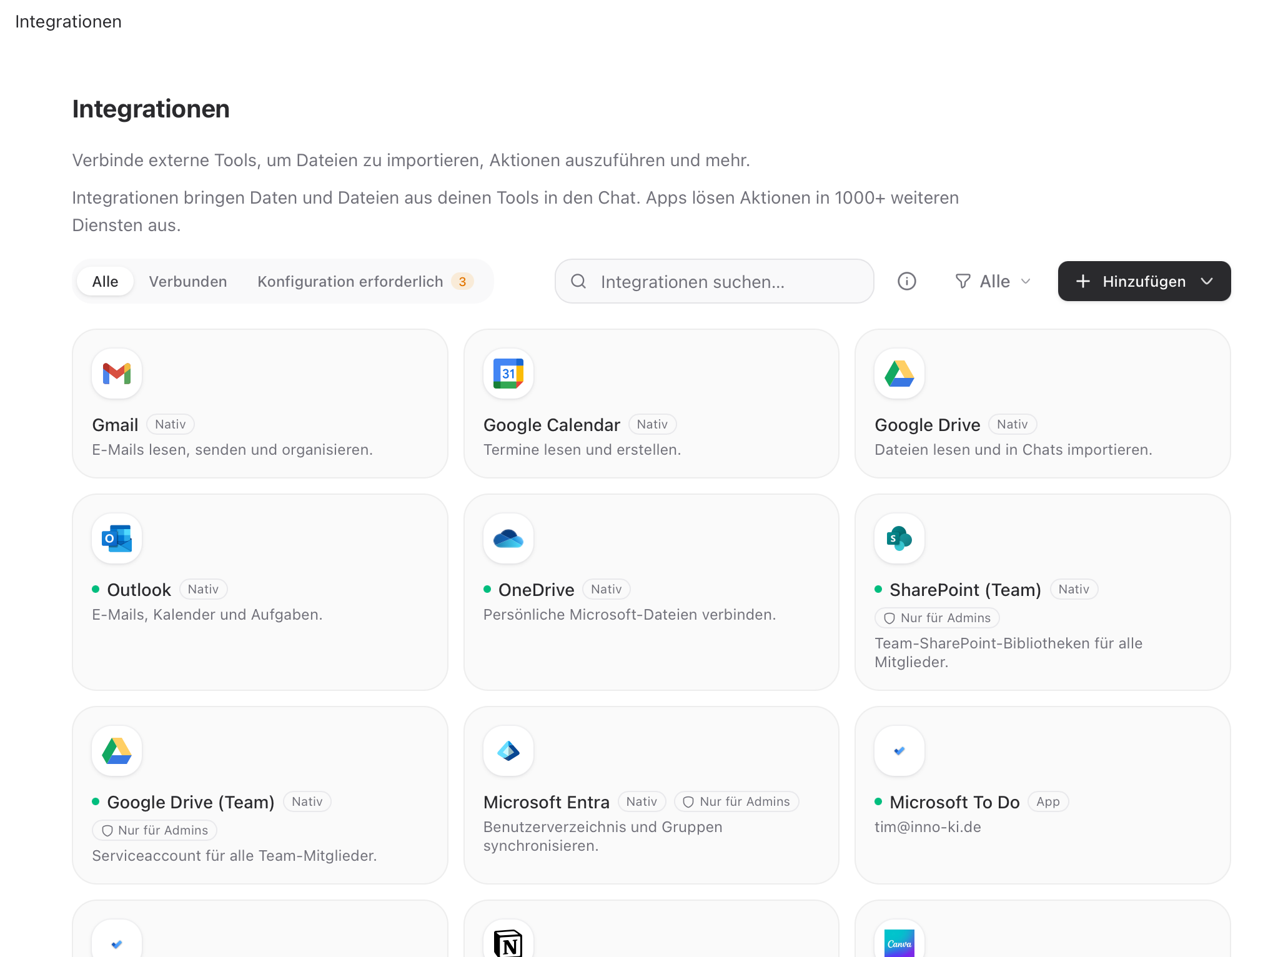Open the Gmail integration title

coord(115,425)
